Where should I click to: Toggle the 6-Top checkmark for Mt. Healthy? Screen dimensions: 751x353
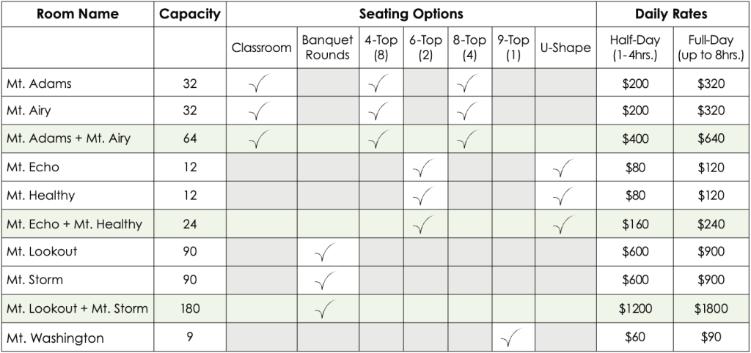422,196
